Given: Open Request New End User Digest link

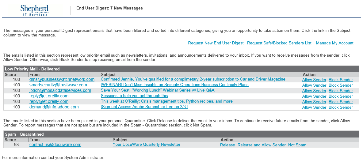Looking at the screenshot, I should (216, 43).
